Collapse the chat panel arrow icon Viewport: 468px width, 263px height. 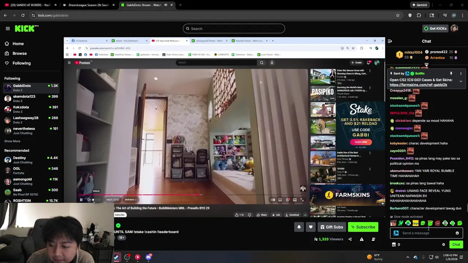pos(390,41)
